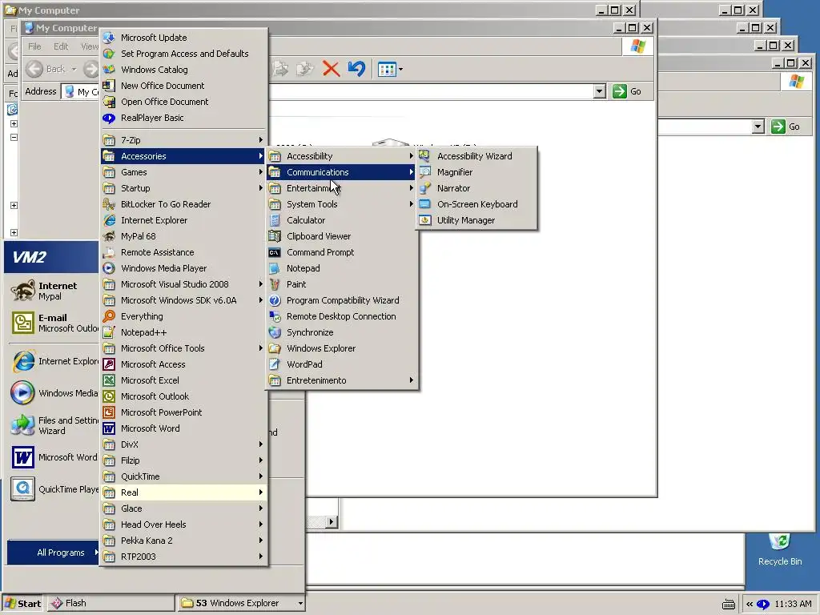This screenshot has width=820, height=615.
Task: Click the system tray clock
Action: 793,604
